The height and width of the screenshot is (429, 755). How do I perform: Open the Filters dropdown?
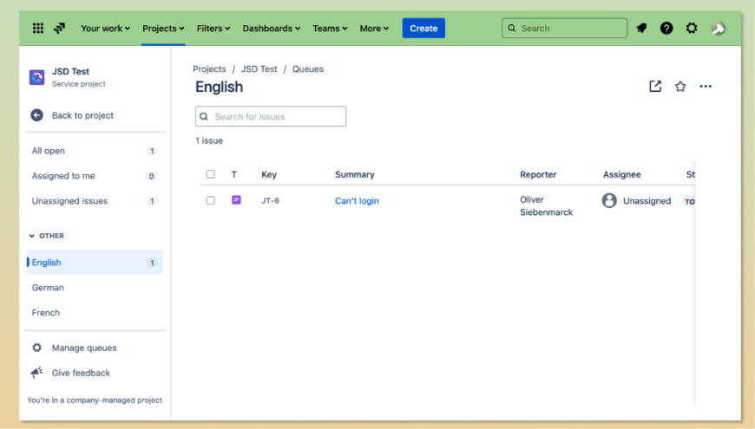[x=213, y=29]
